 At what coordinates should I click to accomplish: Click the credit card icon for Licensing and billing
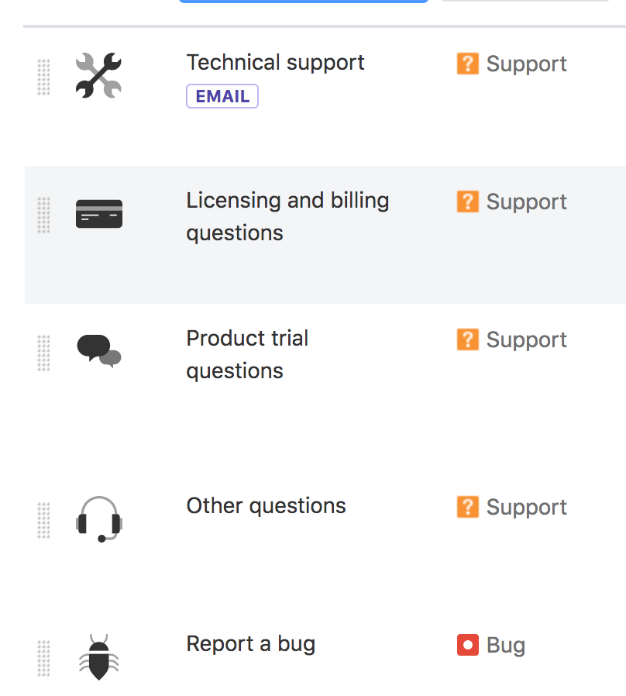[99, 214]
